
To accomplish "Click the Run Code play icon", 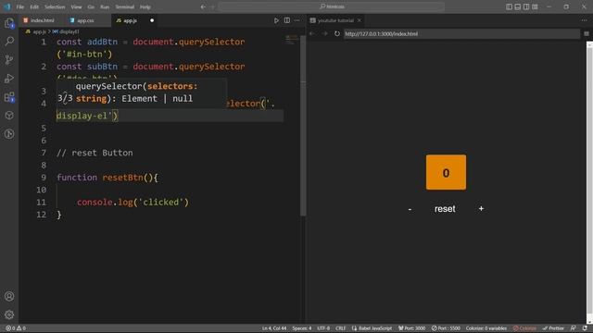I will click(x=276, y=20).
